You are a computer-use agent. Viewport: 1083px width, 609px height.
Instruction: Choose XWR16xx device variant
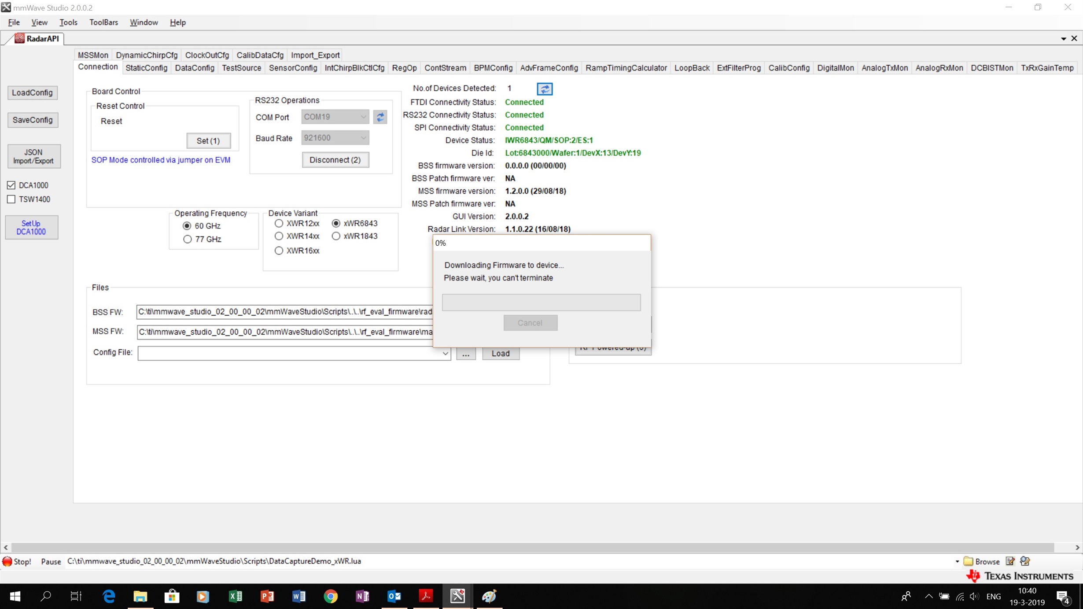pyautogui.click(x=279, y=251)
